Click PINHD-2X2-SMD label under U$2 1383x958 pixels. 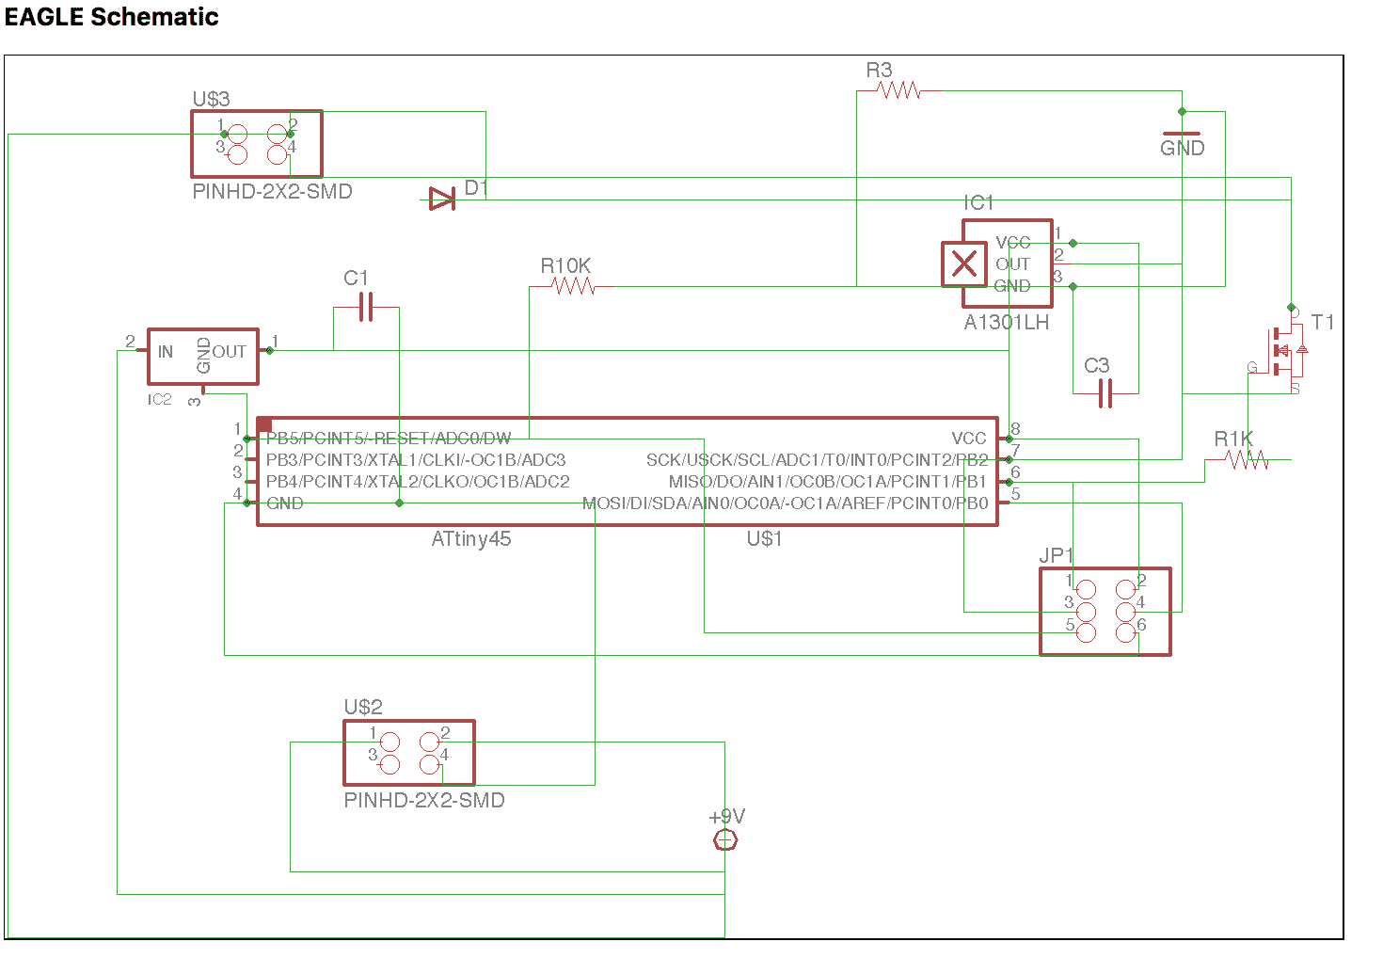click(424, 800)
